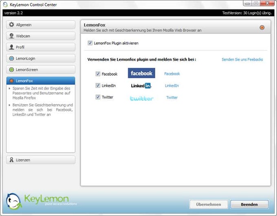Click the KeyLemon title bar icon
Viewport: 277px width, 216px height.
point(5,4)
